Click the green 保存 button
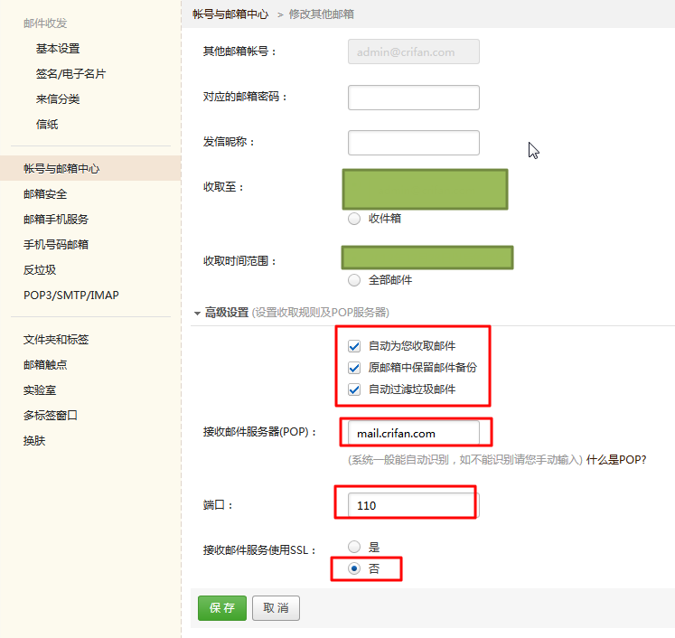 (x=222, y=608)
